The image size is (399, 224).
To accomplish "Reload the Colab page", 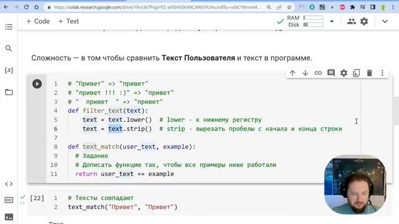I will [x=26, y=7].
